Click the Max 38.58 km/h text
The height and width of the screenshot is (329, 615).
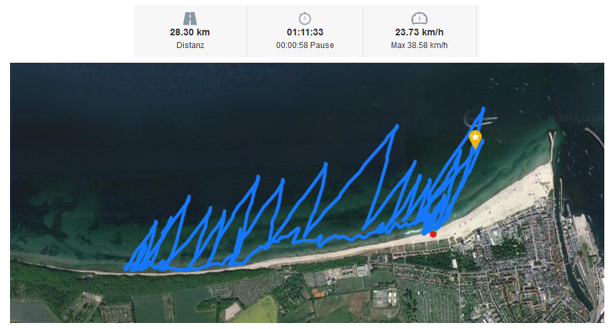click(419, 45)
